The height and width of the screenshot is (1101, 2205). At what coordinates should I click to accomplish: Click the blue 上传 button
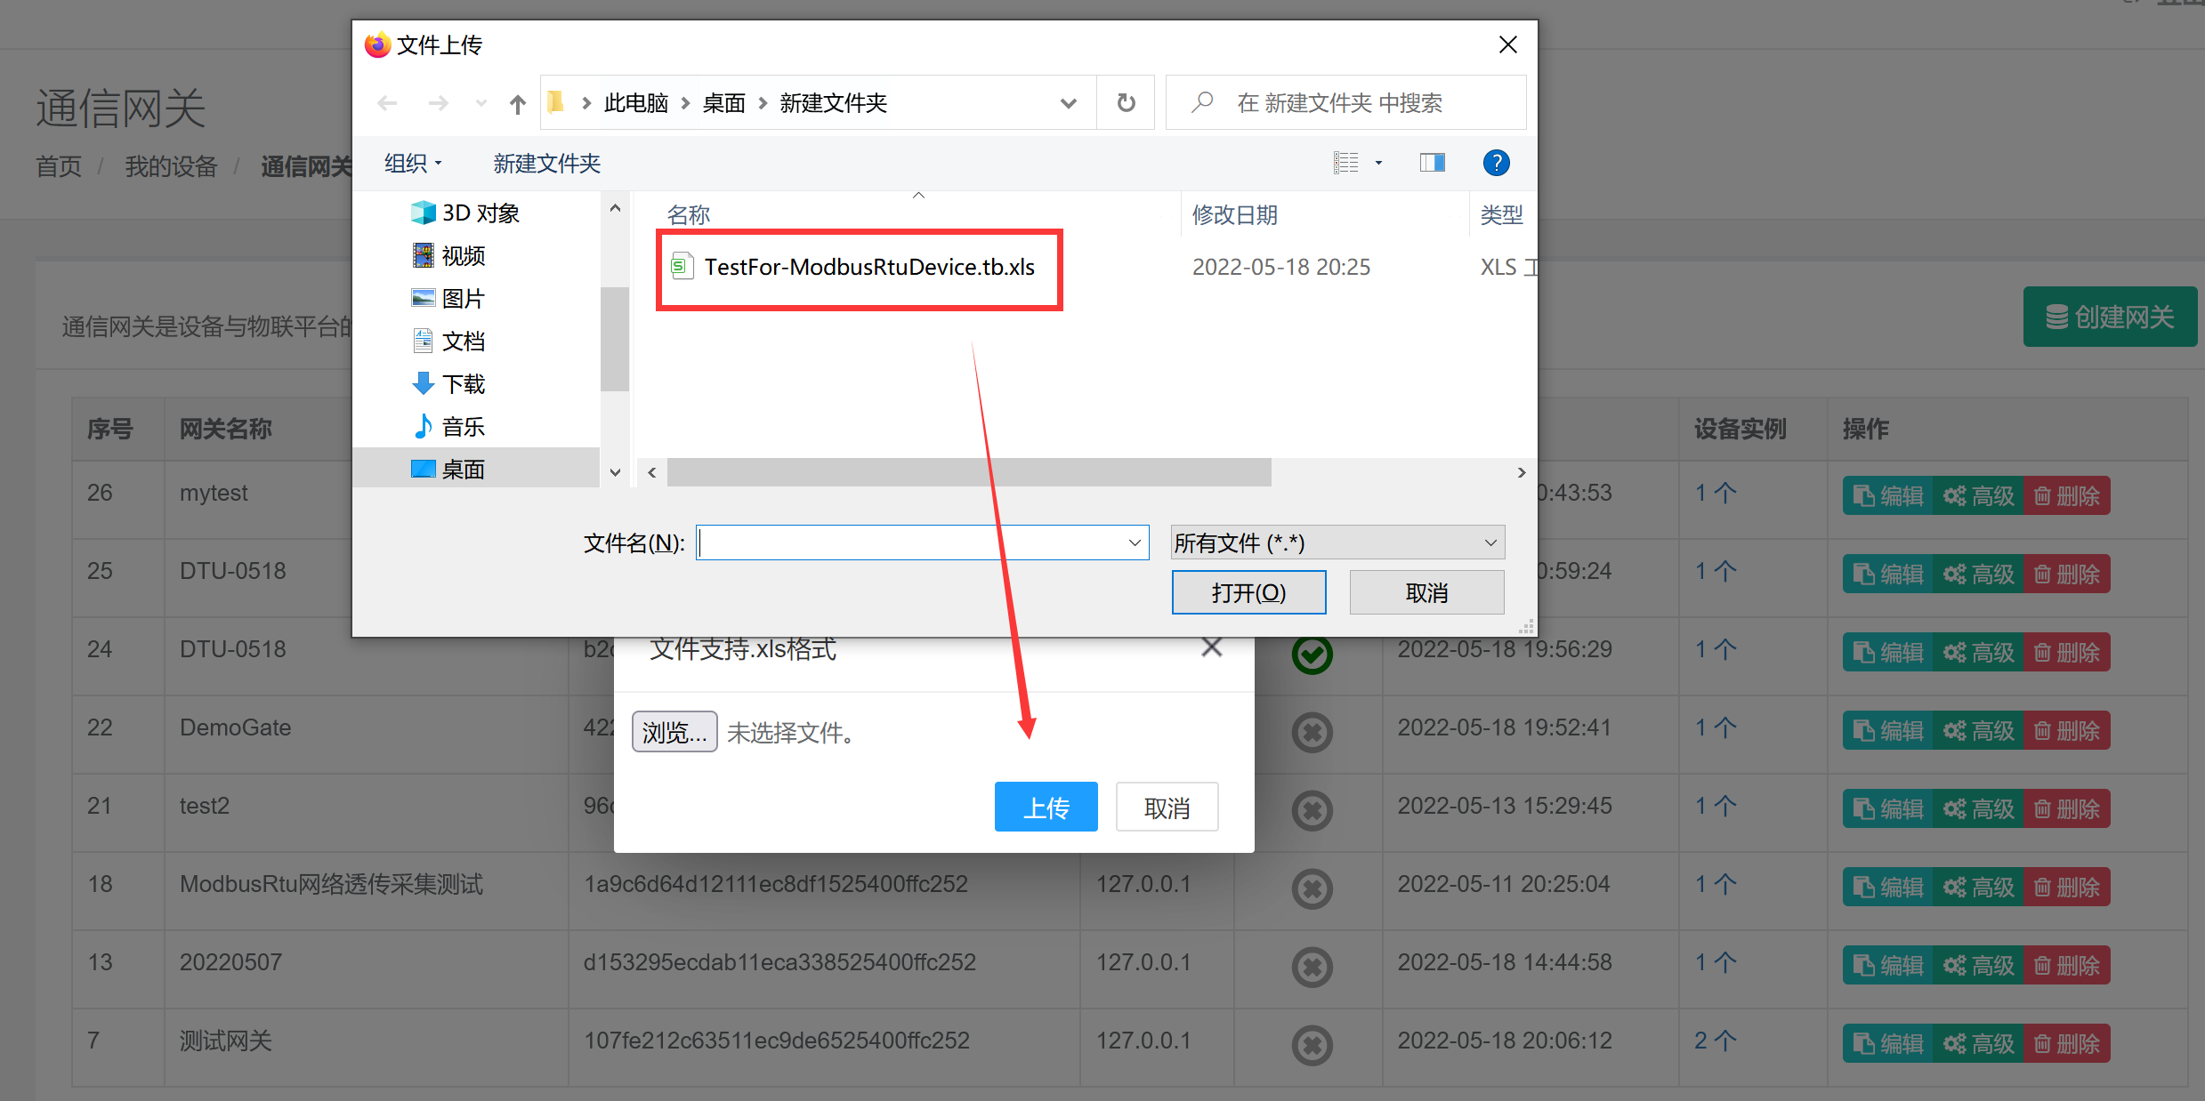click(1046, 808)
